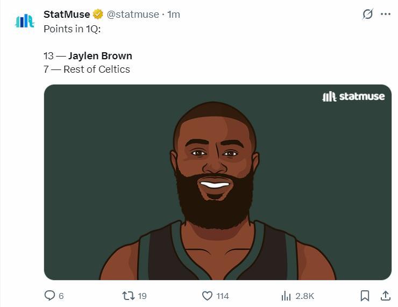Click the reply speech bubble icon

pyautogui.click(x=49, y=296)
